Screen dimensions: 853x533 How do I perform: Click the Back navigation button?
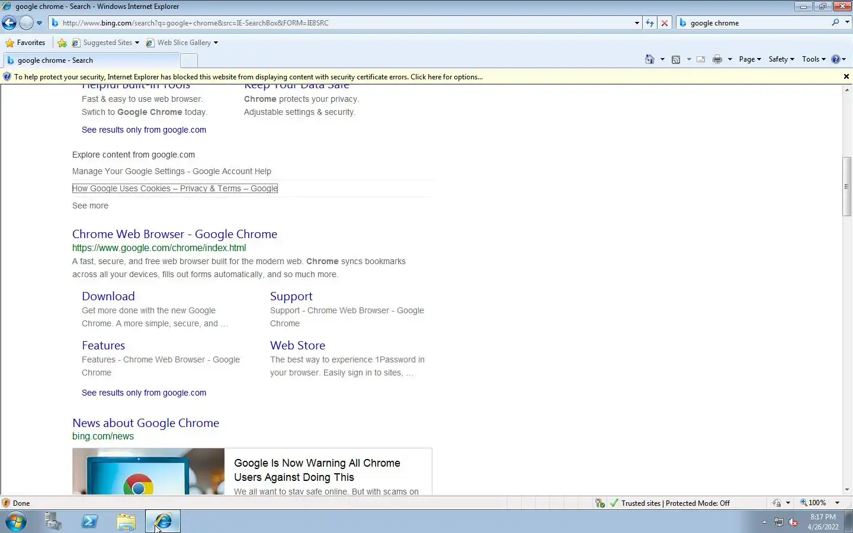[x=9, y=23]
